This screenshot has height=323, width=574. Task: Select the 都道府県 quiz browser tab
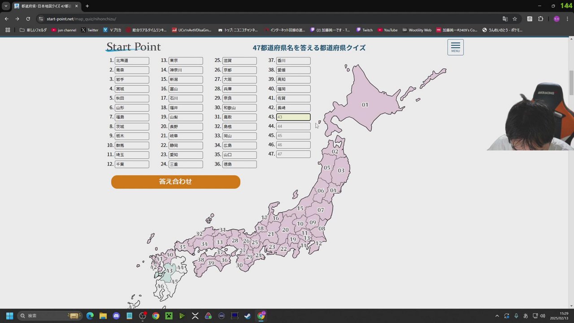pyautogui.click(x=45, y=6)
